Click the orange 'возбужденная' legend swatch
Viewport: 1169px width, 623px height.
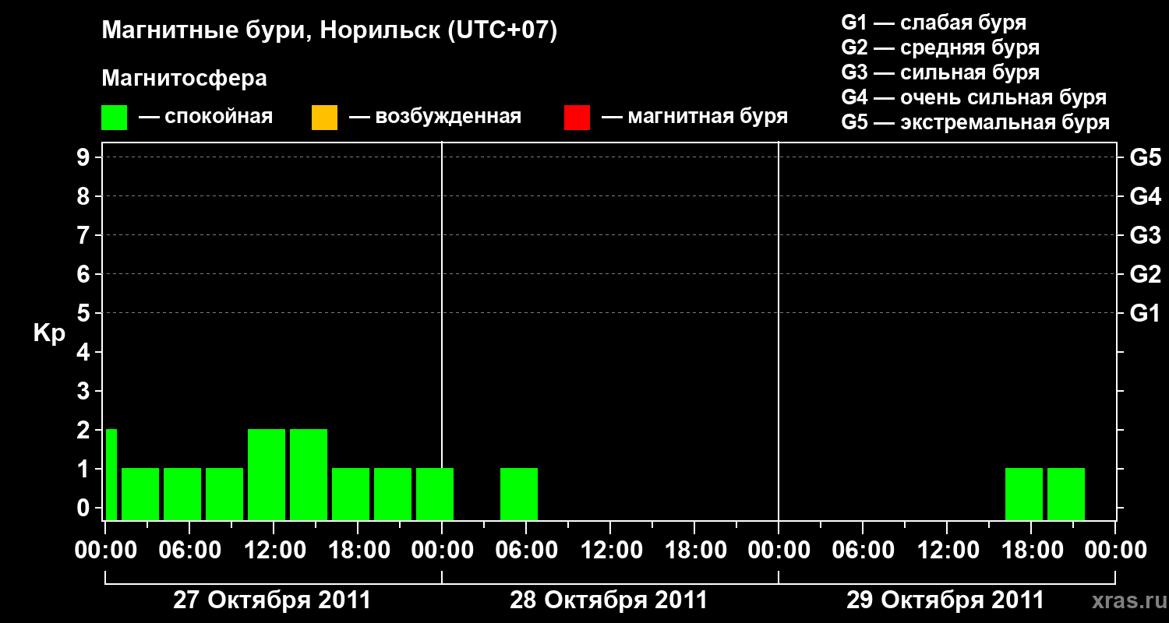pos(324,117)
